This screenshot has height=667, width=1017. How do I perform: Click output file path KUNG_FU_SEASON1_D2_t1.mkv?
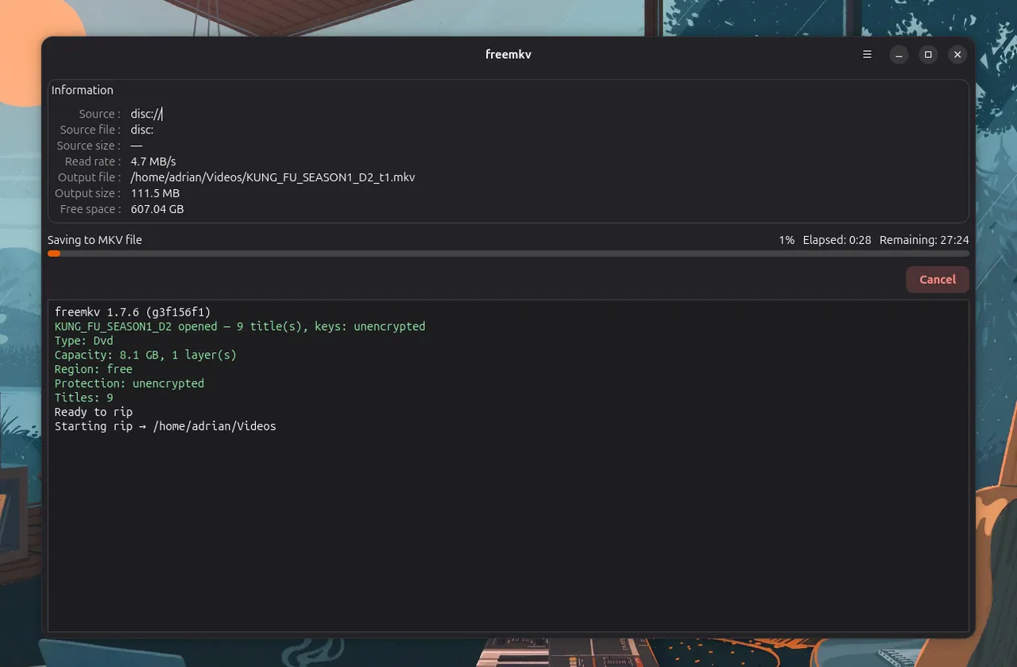(x=273, y=177)
